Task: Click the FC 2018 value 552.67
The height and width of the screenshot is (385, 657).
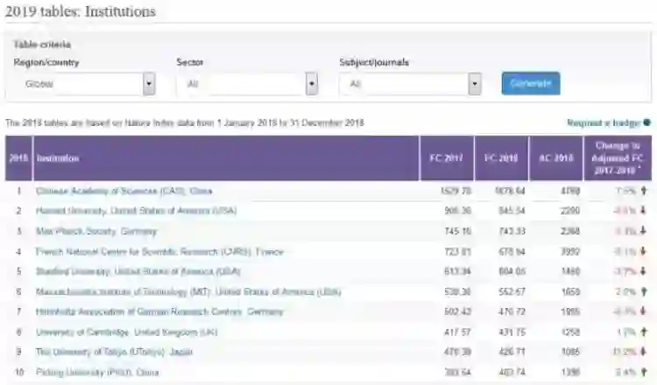Action: 512,291
